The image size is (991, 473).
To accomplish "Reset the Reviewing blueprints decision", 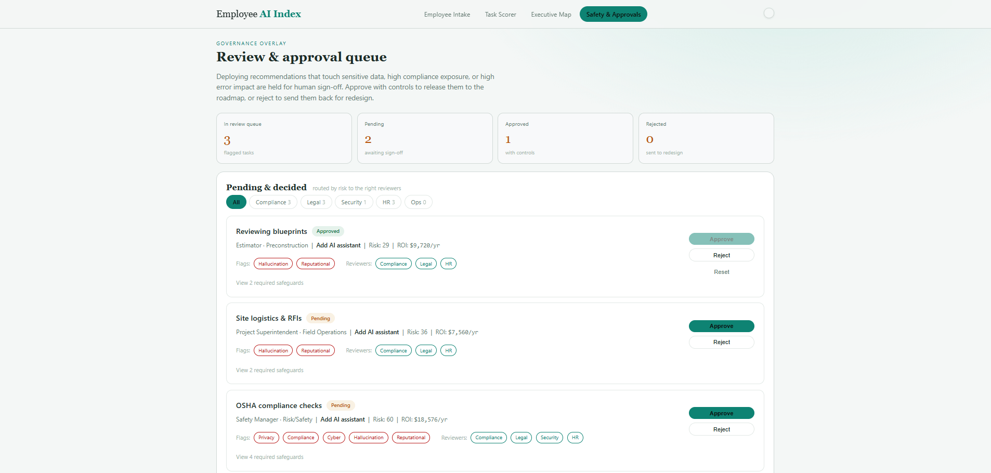I will point(722,272).
